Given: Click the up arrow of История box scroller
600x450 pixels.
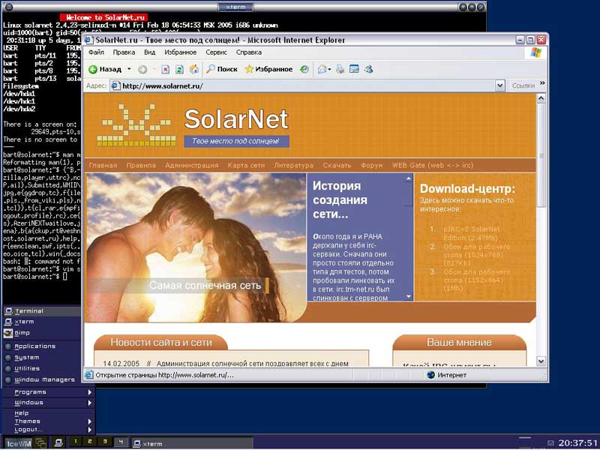Looking at the screenshot, I should pyautogui.click(x=408, y=178).
